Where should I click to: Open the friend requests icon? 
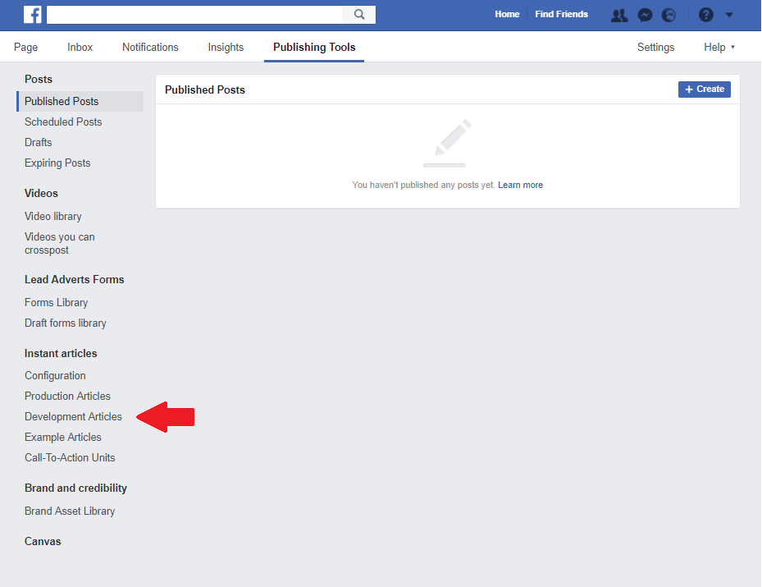pyautogui.click(x=619, y=15)
